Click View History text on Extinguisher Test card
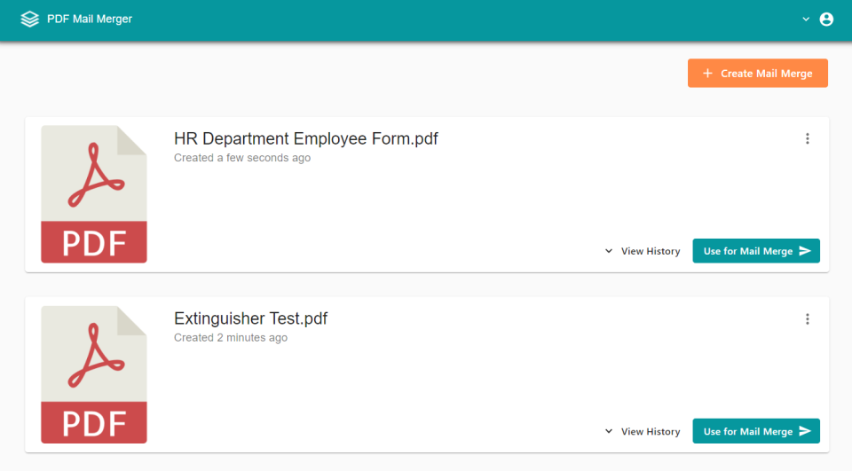 651,432
